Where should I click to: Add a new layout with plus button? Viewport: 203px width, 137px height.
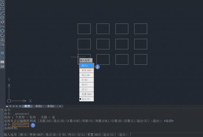tap(60, 106)
